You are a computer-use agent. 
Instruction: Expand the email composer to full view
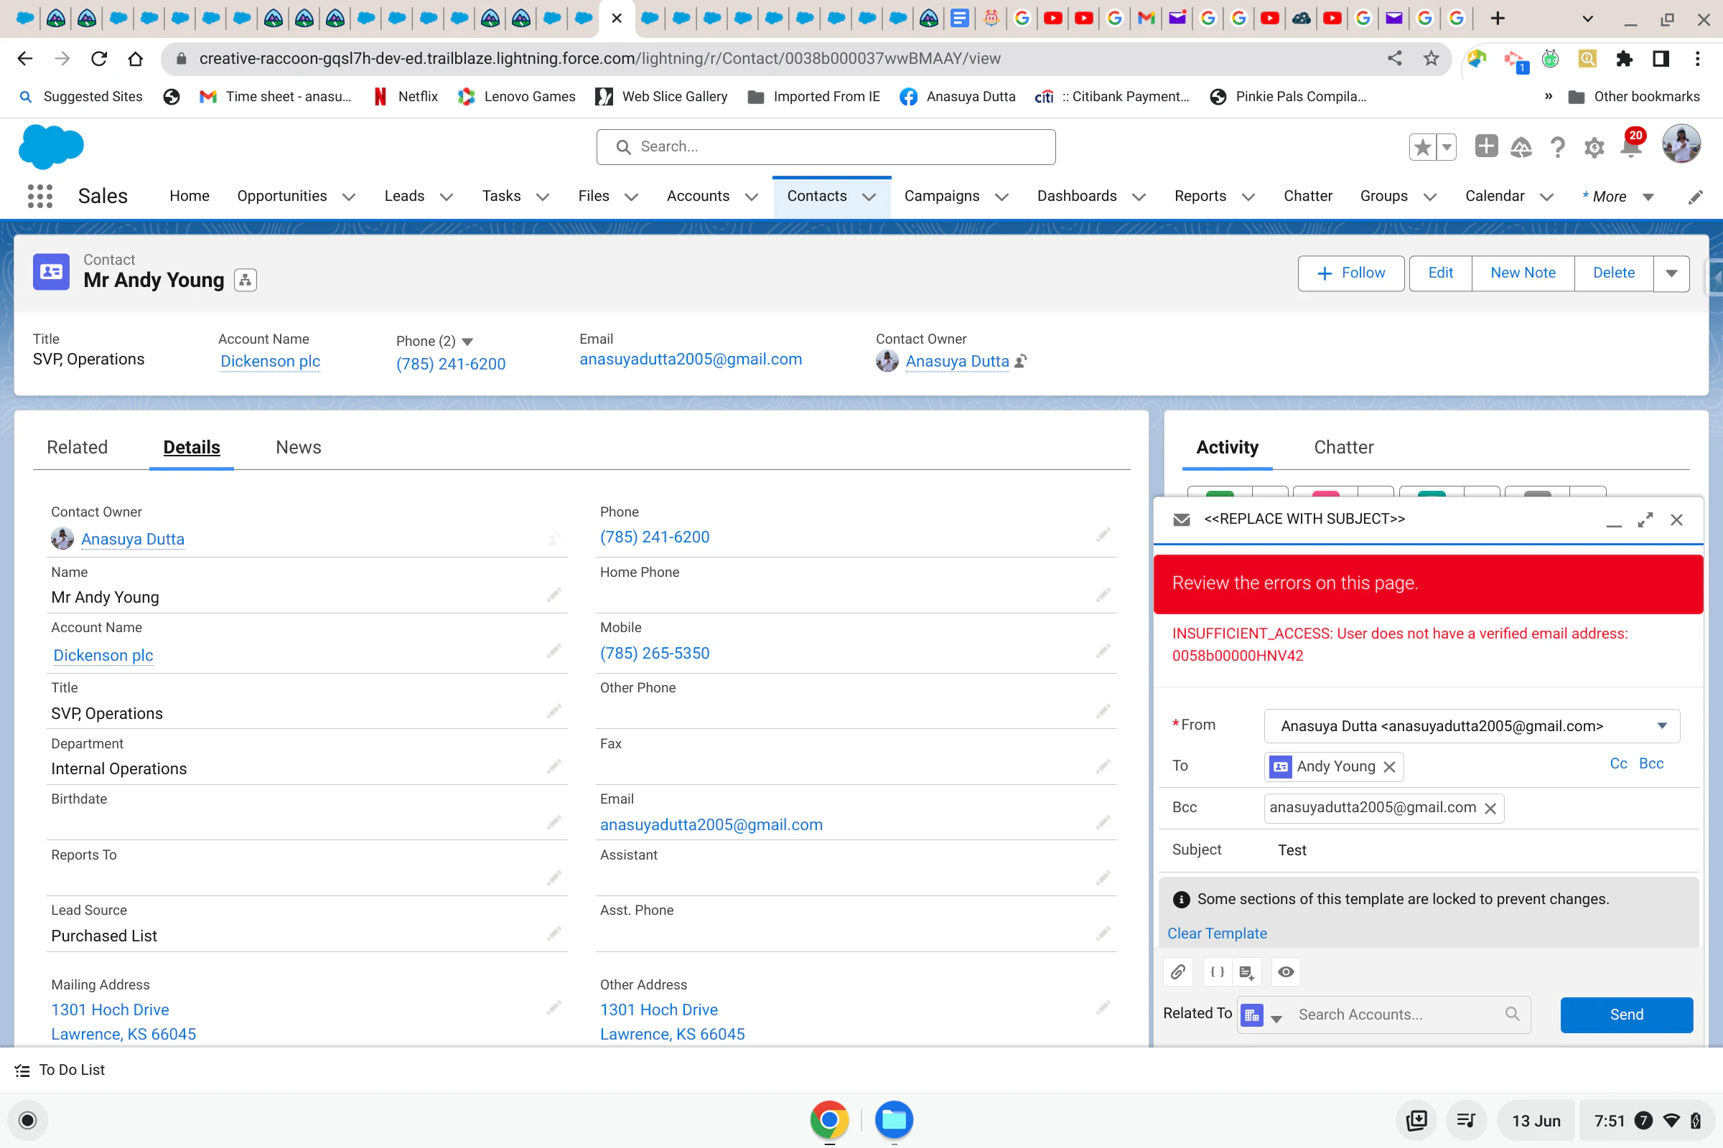[1645, 519]
